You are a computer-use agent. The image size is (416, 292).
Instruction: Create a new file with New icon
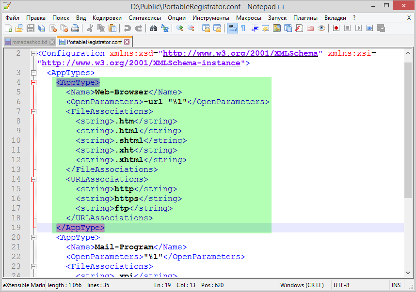(x=9, y=28)
